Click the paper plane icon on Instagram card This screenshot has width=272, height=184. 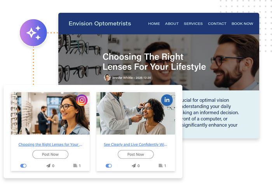(48, 166)
